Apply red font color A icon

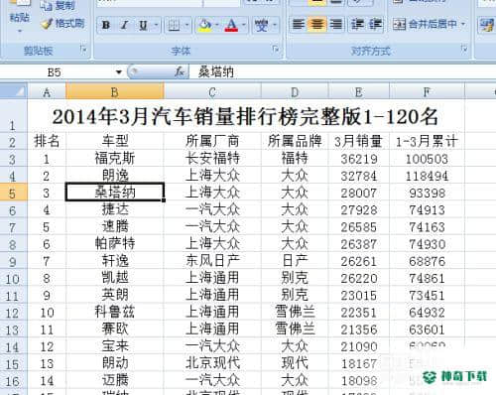coord(231,25)
